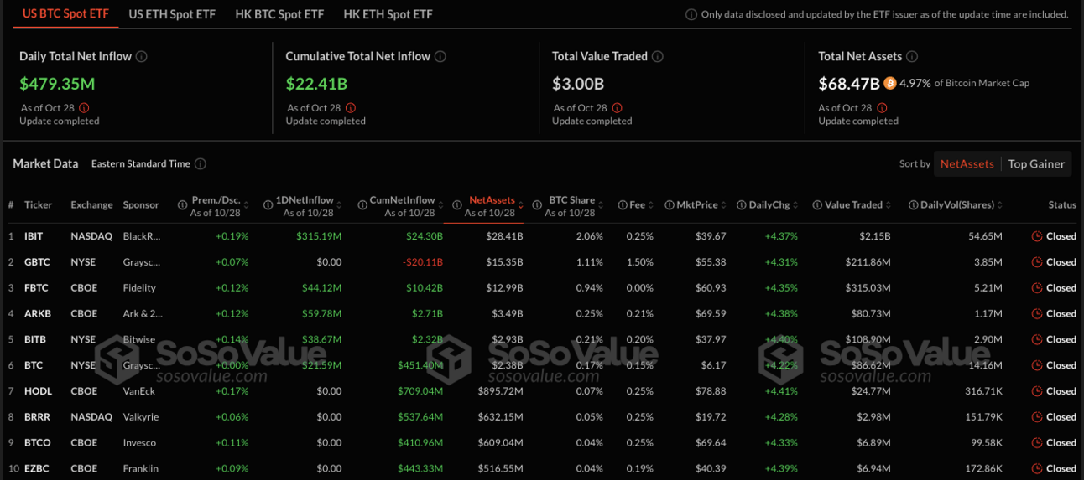Click HODL's $78.88 market price cell
Image resolution: width=1084 pixels, height=480 pixels.
pos(711,391)
